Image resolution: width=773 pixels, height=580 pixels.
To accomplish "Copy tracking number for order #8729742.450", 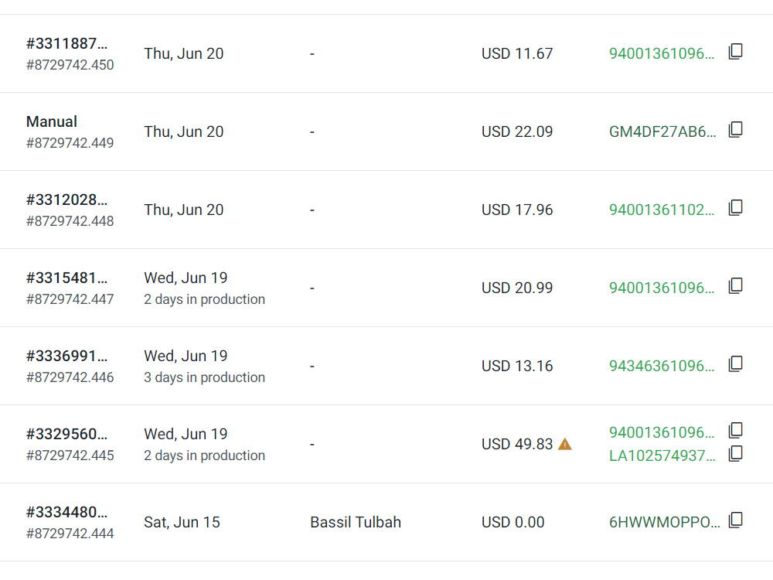I will pyautogui.click(x=736, y=52).
